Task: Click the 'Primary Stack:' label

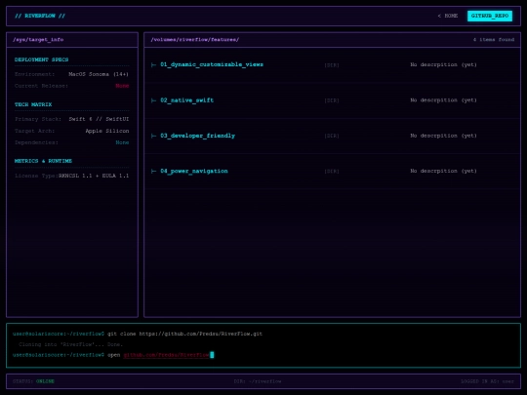Action: tap(38, 119)
